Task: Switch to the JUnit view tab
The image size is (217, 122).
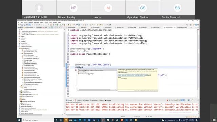Action: click(x=45, y=27)
